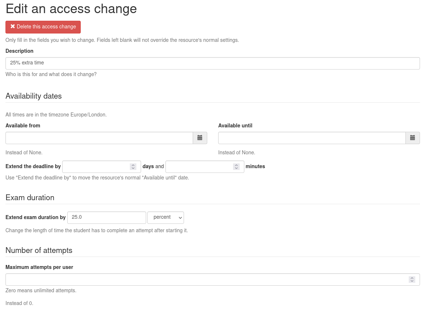
Task: Open the Available from calendar picker
Action: point(200,138)
